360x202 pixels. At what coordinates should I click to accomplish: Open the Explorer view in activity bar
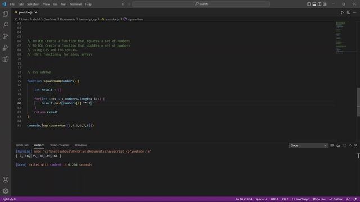click(6, 13)
